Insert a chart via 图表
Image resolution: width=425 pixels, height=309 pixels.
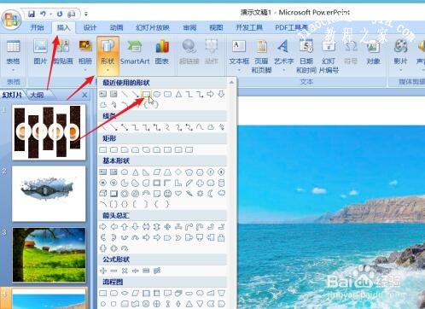[x=162, y=52]
